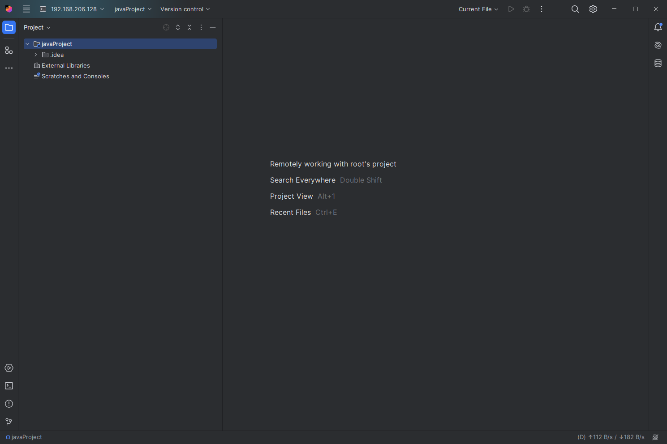Viewport: 667px width, 444px height.
Task: Collapse All nodes in Project tree
Action: tap(189, 27)
